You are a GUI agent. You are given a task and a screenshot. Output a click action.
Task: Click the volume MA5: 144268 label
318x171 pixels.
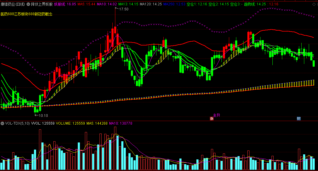coord(97,123)
